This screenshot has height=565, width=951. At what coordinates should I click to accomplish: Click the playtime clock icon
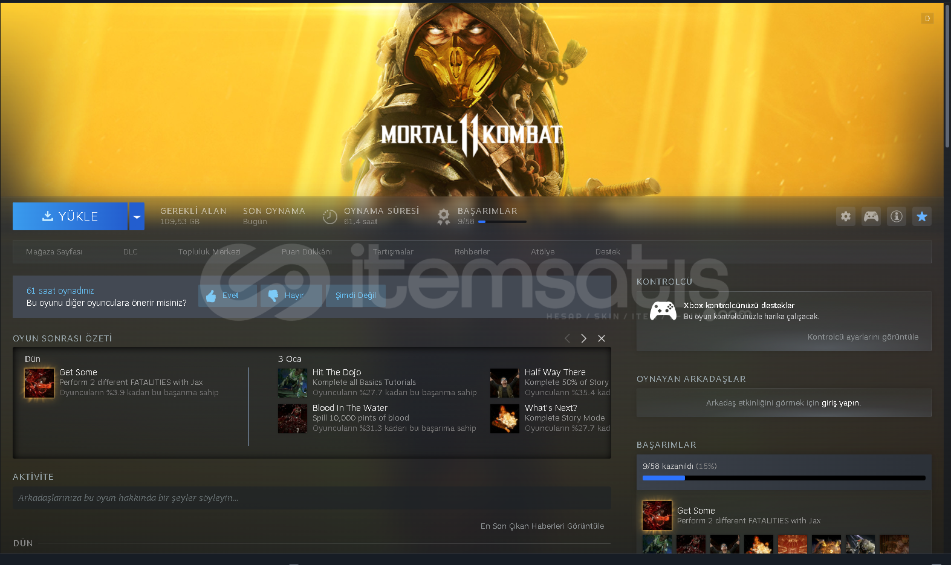tap(329, 216)
